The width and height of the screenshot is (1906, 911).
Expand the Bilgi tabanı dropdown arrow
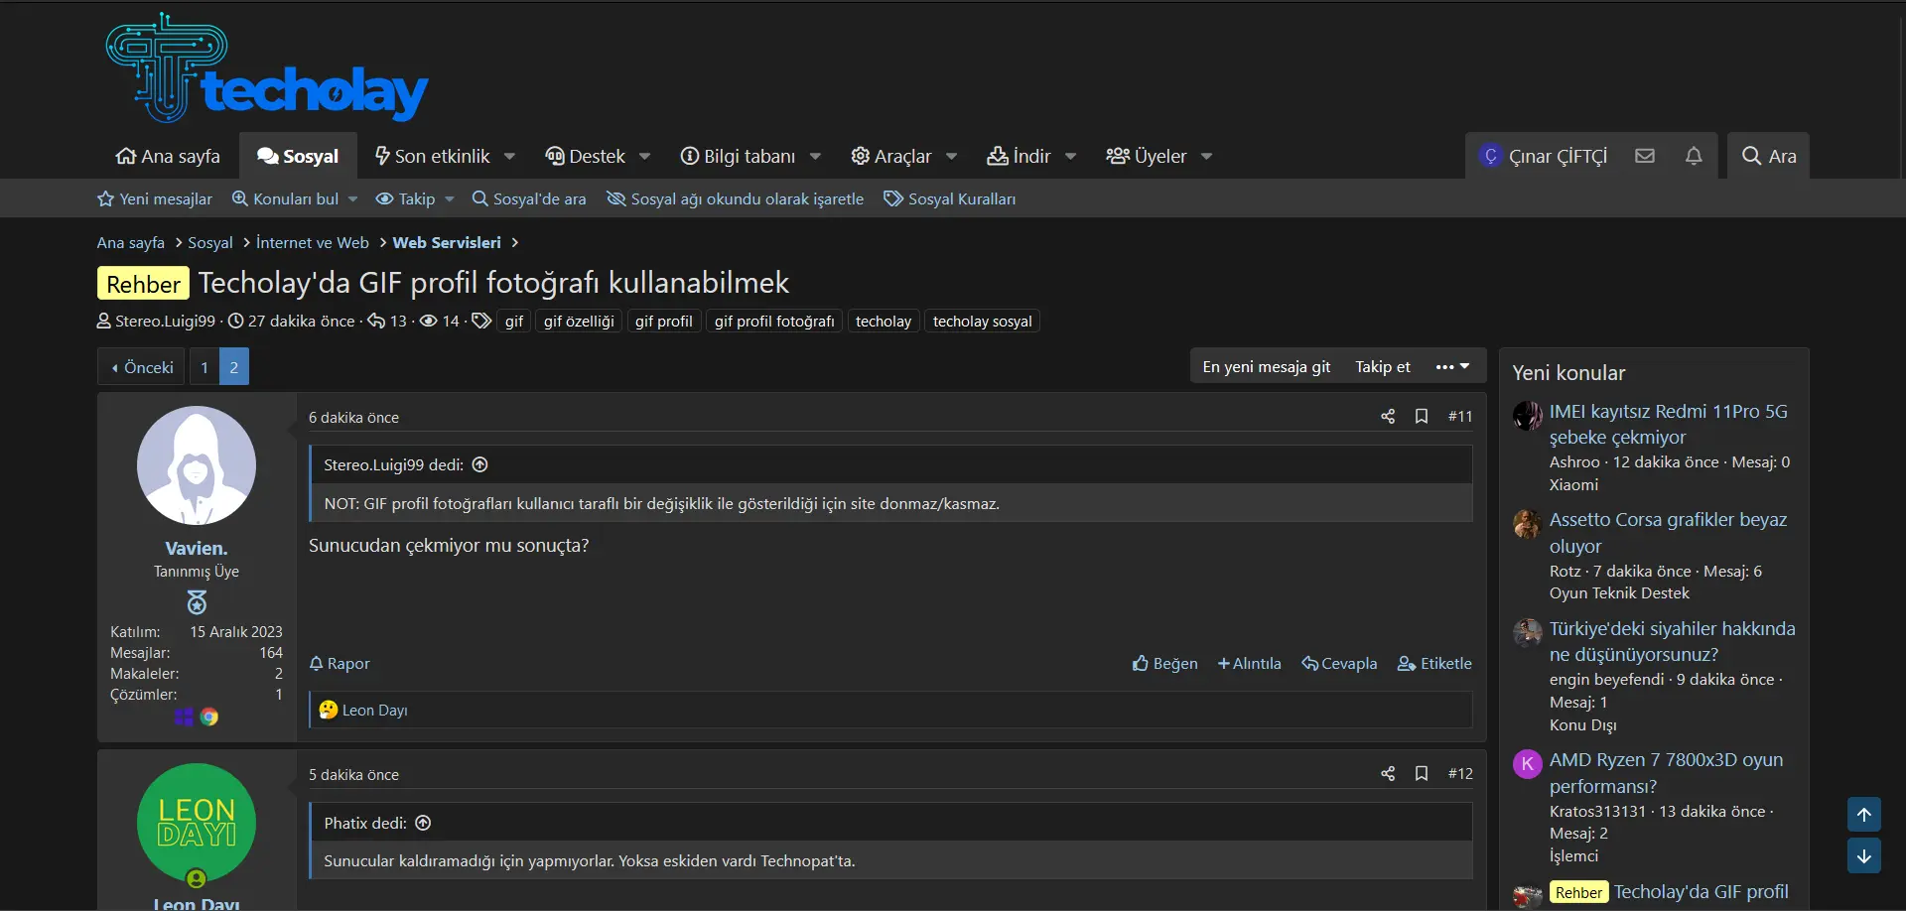click(x=815, y=157)
